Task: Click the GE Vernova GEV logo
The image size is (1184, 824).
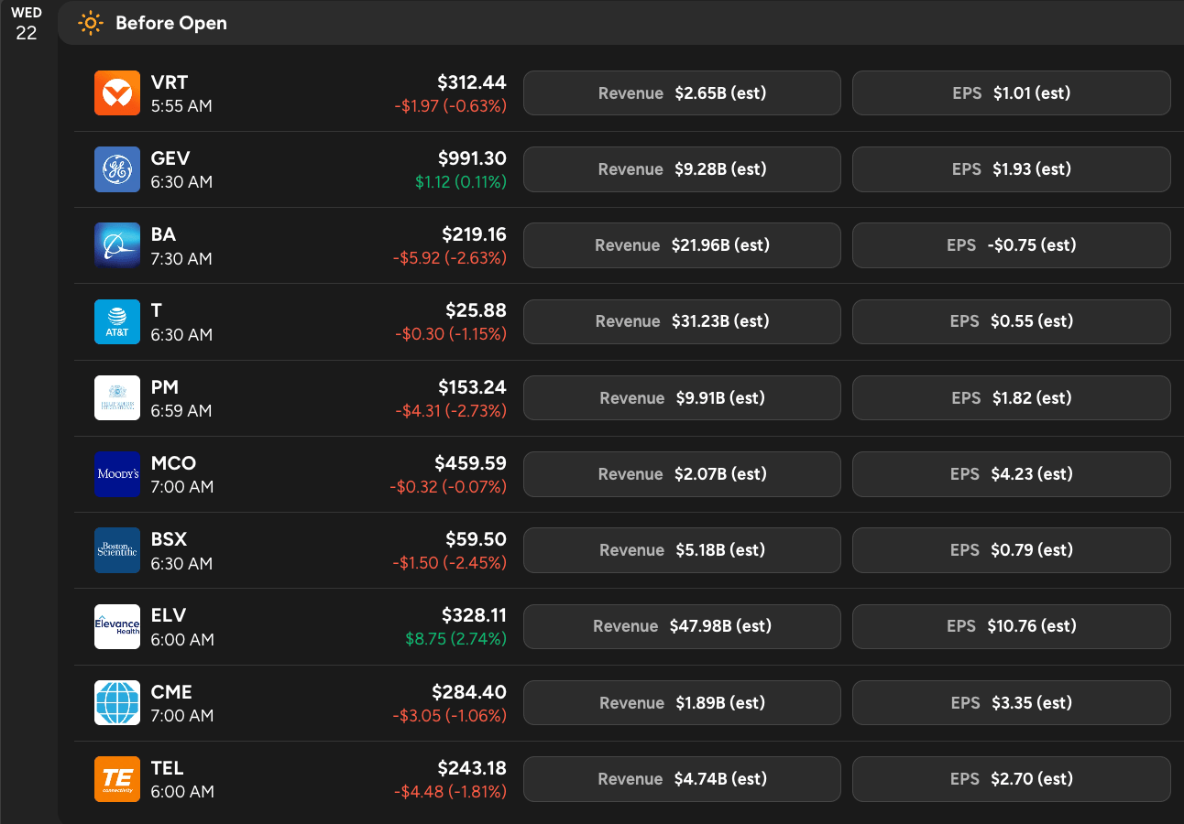Action: coord(117,169)
